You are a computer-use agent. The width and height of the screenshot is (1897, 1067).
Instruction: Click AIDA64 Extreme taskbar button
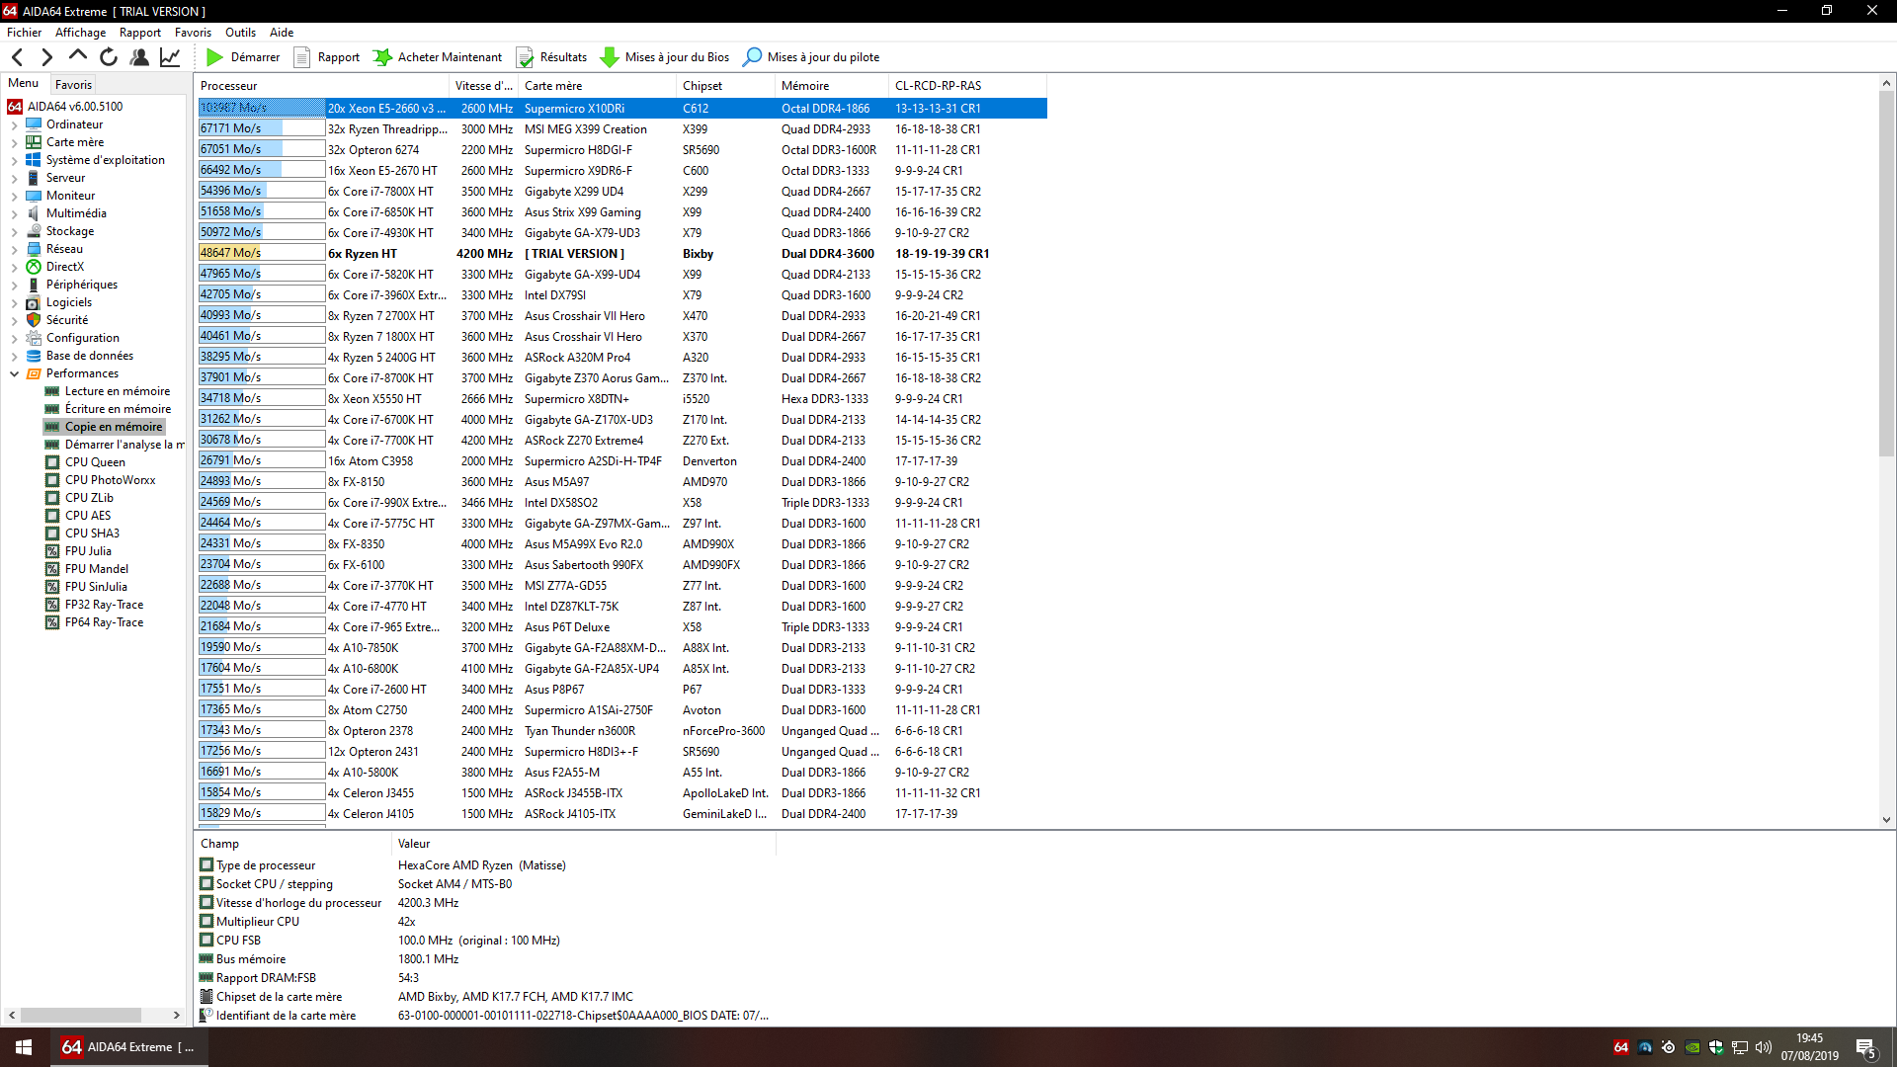[x=128, y=1047]
